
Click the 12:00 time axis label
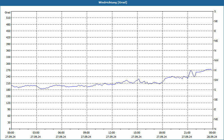(x=112, y=132)
